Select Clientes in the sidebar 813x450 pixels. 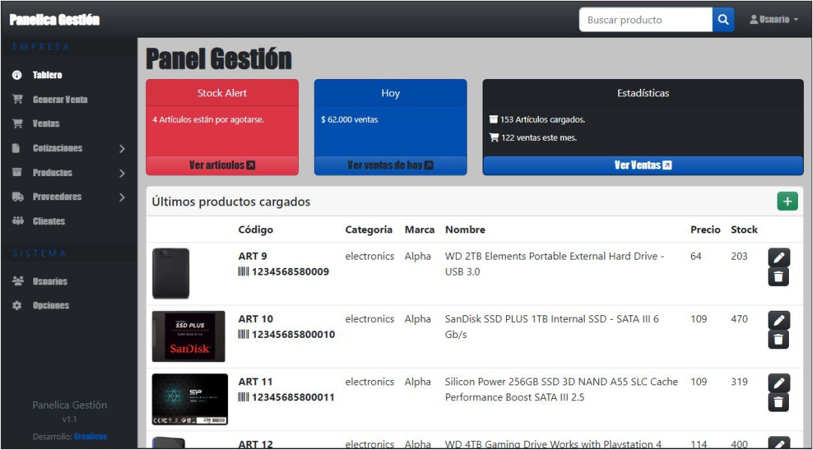point(48,221)
